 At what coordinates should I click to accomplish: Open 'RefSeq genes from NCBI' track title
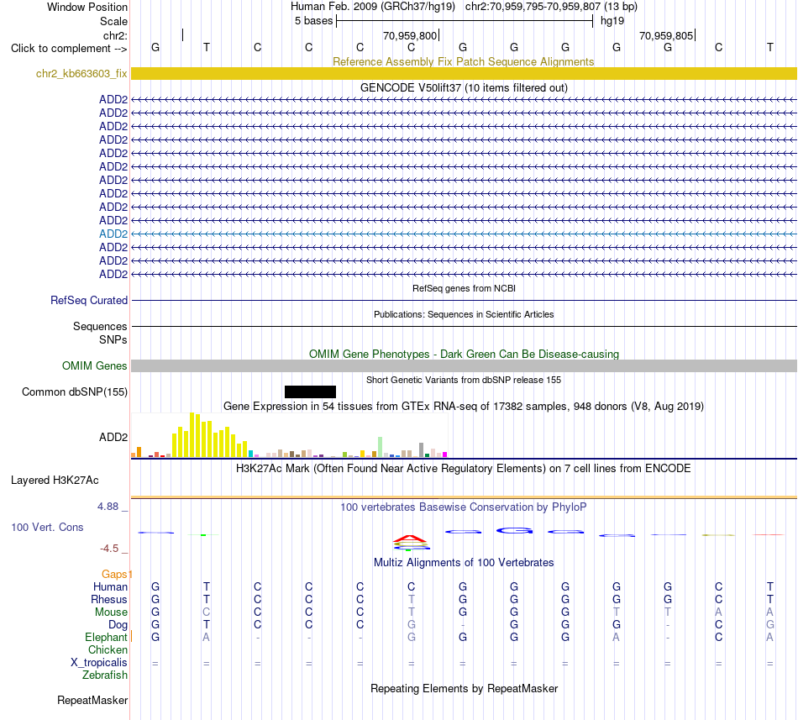[464, 288]
